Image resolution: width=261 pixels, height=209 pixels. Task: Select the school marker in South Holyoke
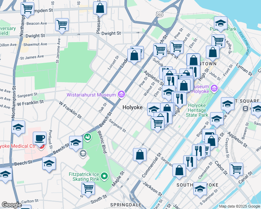pos(200,189)
